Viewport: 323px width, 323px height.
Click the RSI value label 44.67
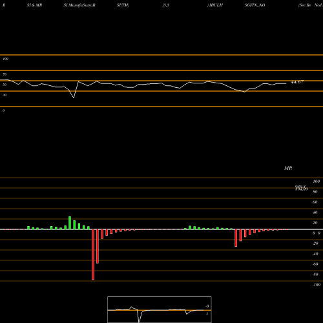coord(297,82)
